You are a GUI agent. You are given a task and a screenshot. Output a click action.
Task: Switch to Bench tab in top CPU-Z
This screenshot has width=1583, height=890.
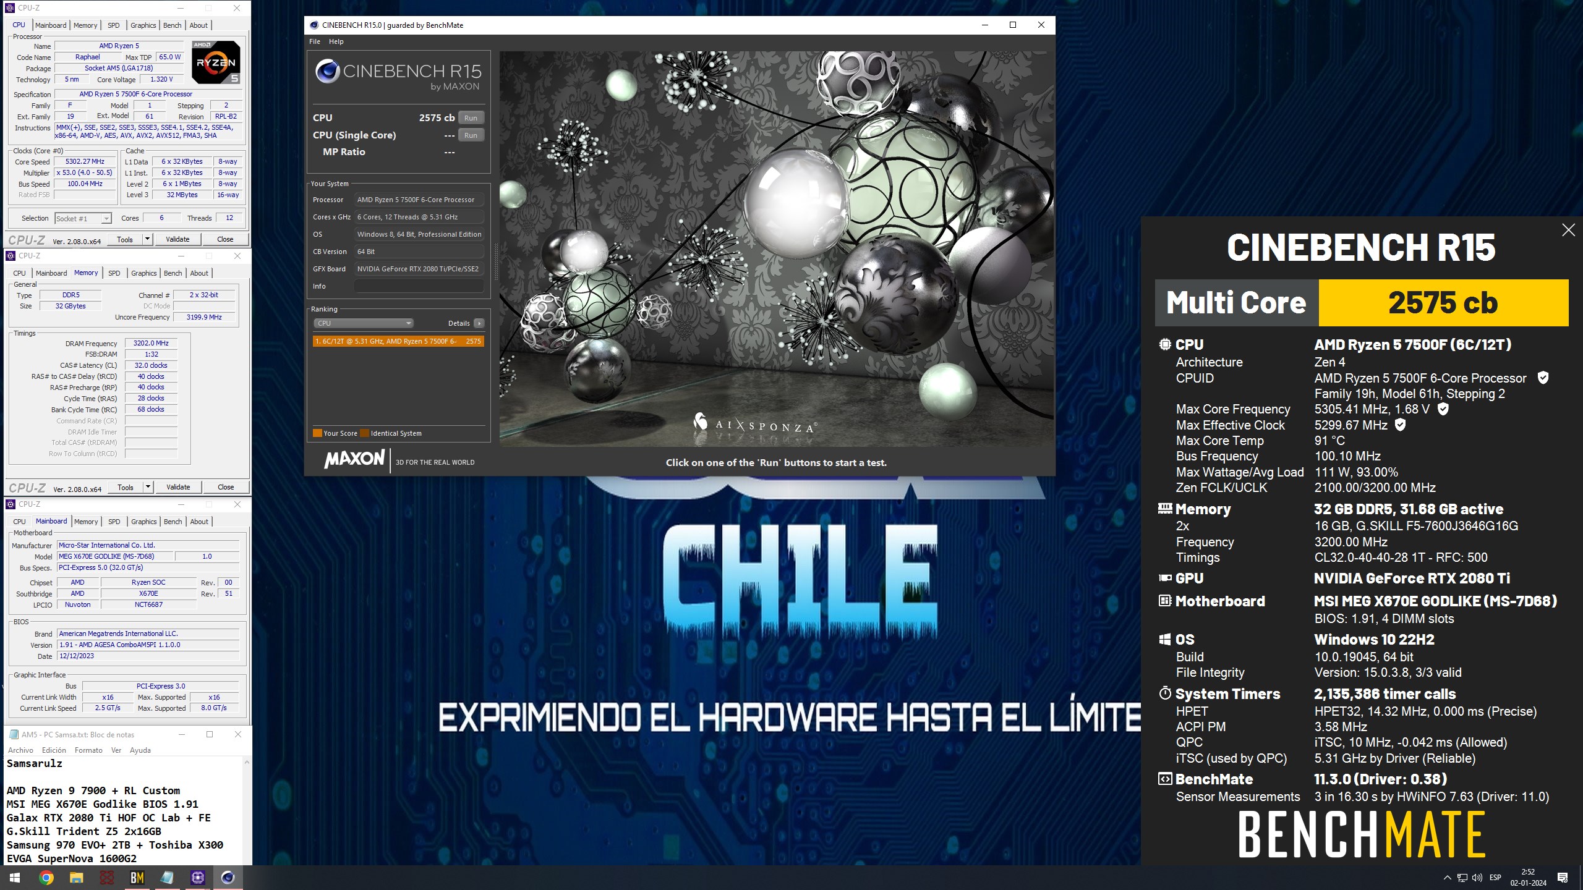click(x=172, y=25)
